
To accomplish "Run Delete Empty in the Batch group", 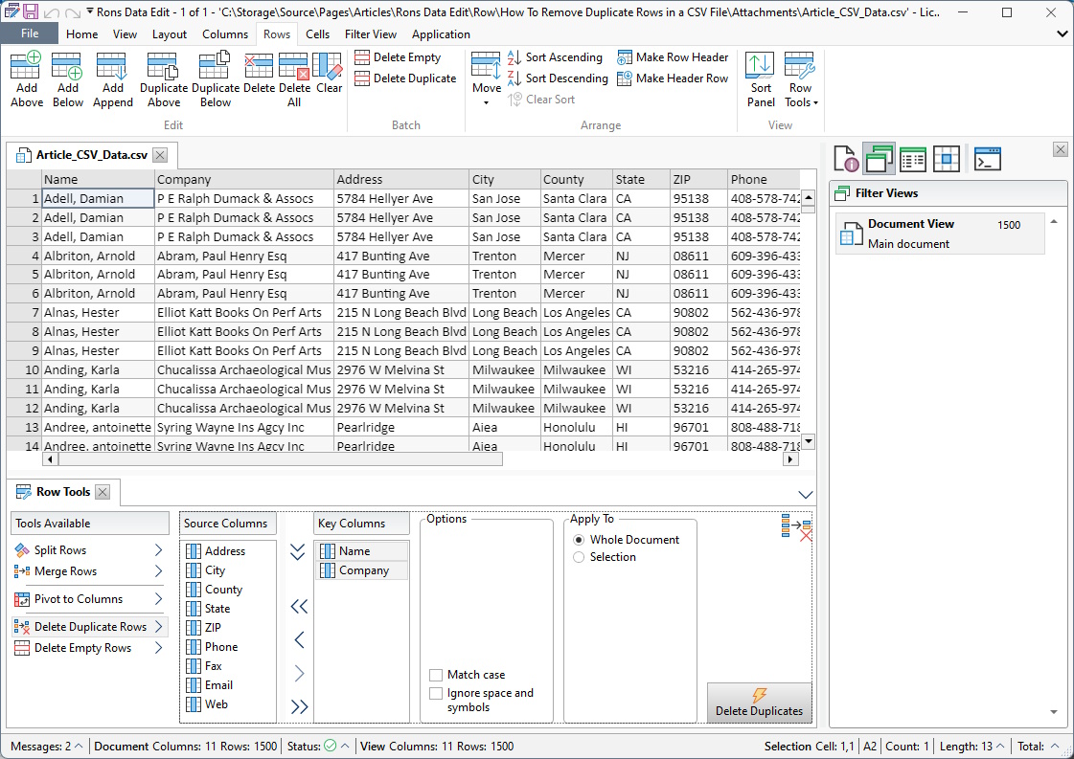I will (398, 57).
